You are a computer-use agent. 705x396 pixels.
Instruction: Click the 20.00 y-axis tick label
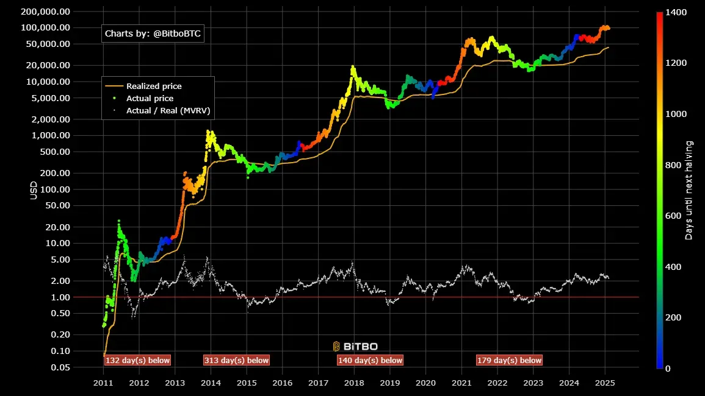click(x=57, y=227)
